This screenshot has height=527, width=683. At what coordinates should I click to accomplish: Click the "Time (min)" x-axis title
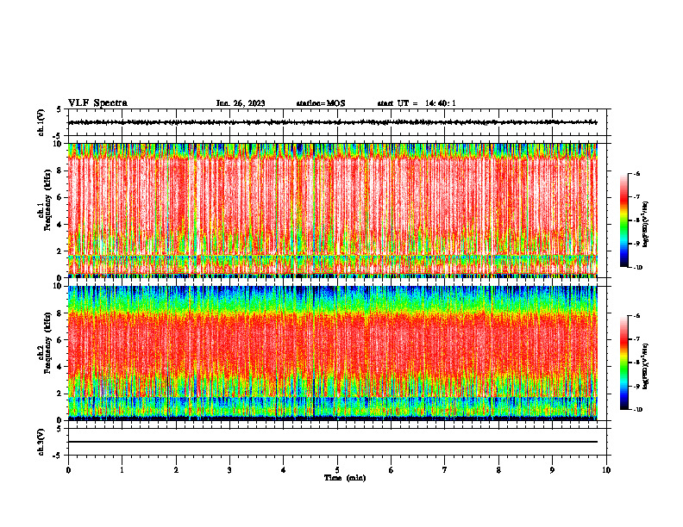(345, 478)
